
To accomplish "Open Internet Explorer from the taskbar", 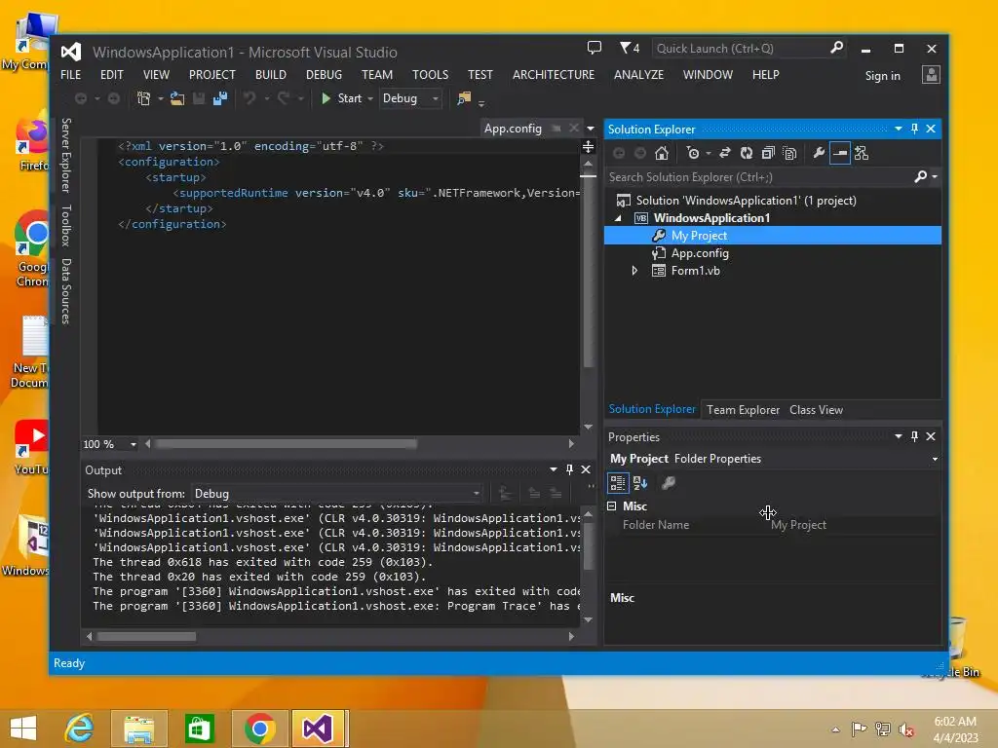I will pyautogui.click(x=80, y=729).
